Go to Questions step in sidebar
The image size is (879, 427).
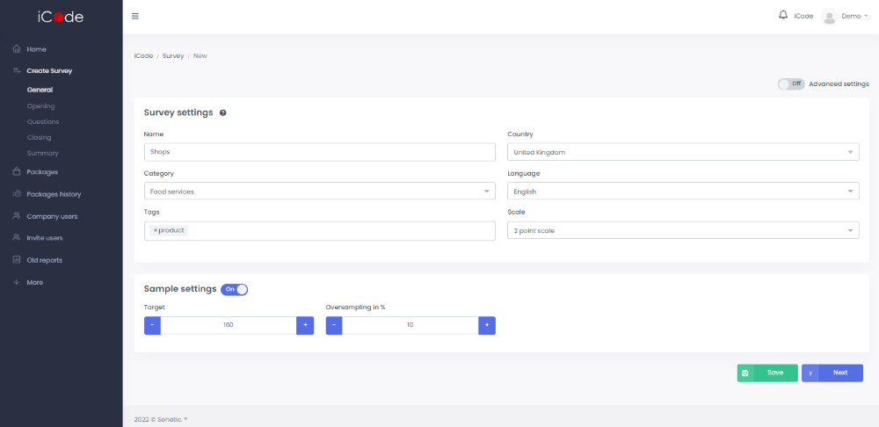pyautogui.click(x=43, y=122)
